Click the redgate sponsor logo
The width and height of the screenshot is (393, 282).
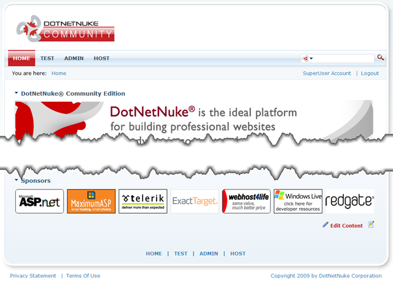(349, 201)
